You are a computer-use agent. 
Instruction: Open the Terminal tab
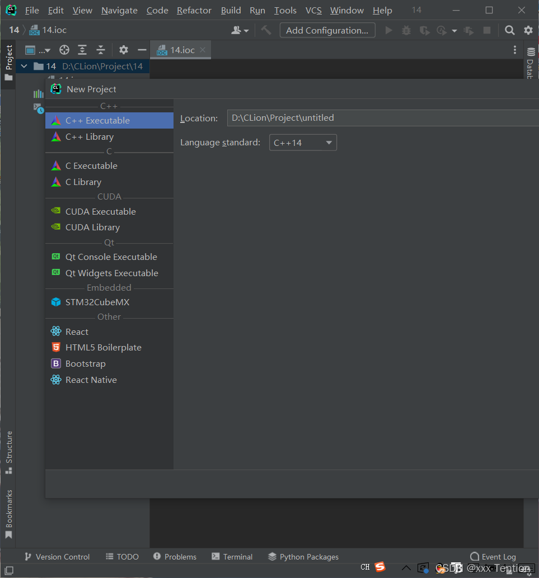click(232, 557)
